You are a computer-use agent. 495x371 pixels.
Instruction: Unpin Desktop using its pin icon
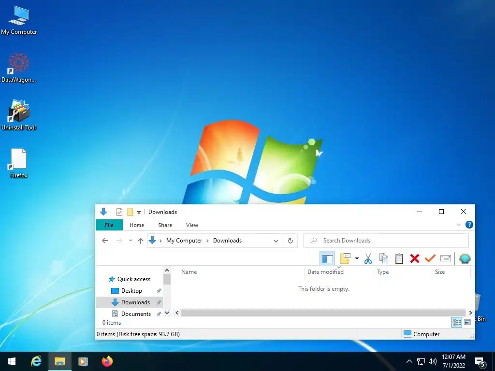pyautogui.click(x=159, y=291)
